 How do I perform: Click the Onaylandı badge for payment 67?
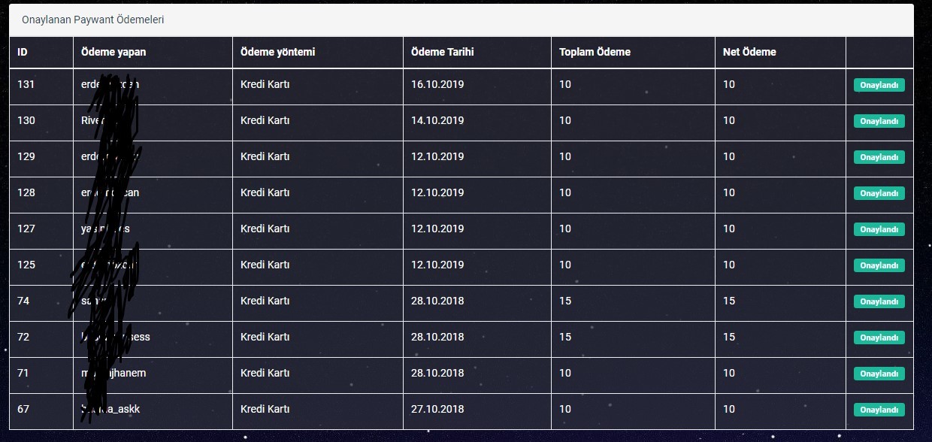tap(879, 410)
